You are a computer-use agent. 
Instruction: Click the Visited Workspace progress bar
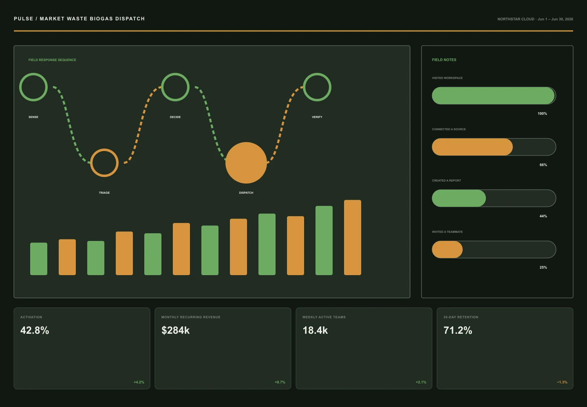coord(494,96)
